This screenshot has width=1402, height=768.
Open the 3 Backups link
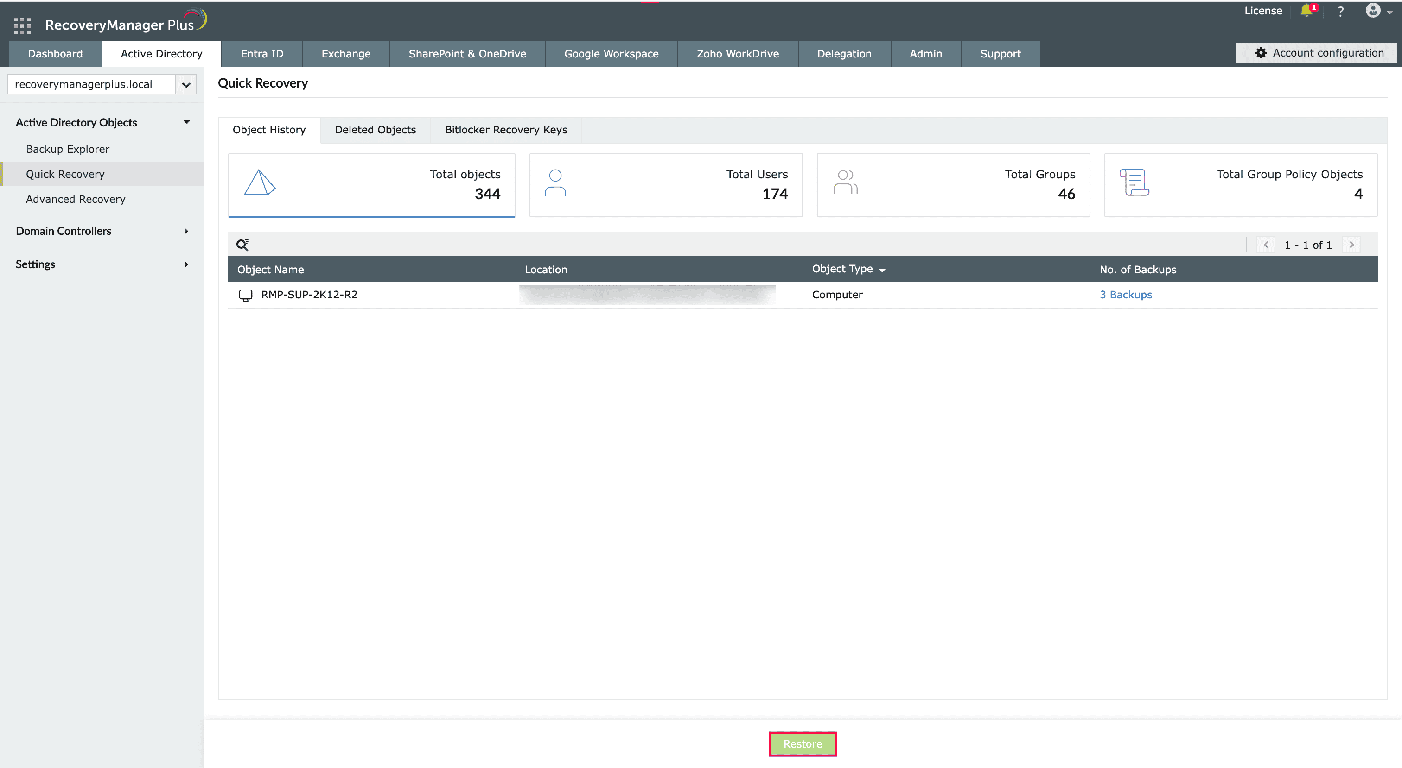point(1126,294)
